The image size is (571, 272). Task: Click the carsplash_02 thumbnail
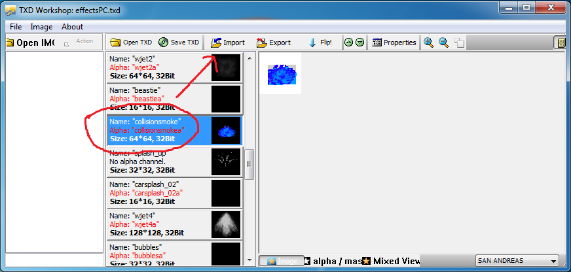point(226,193)
